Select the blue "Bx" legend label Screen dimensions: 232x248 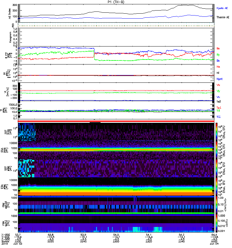pyautogui.click(x=218, y=60)
